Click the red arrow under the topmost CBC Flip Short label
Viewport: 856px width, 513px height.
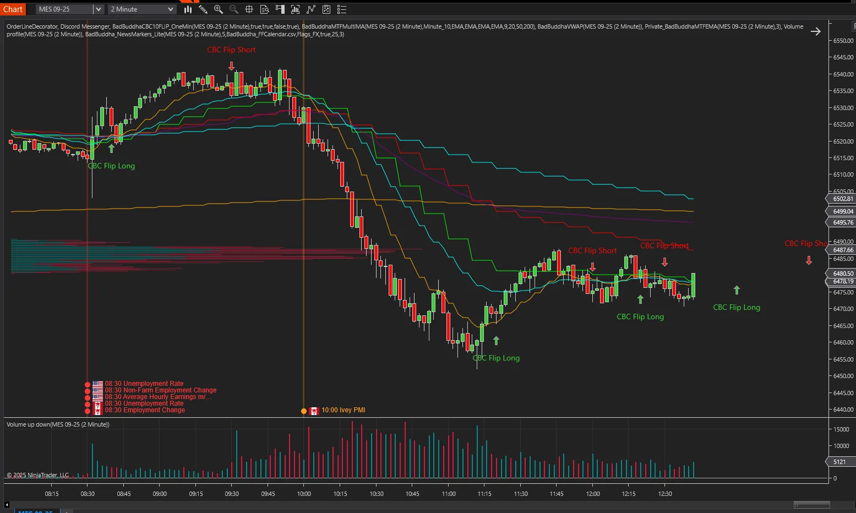[232, 66]
